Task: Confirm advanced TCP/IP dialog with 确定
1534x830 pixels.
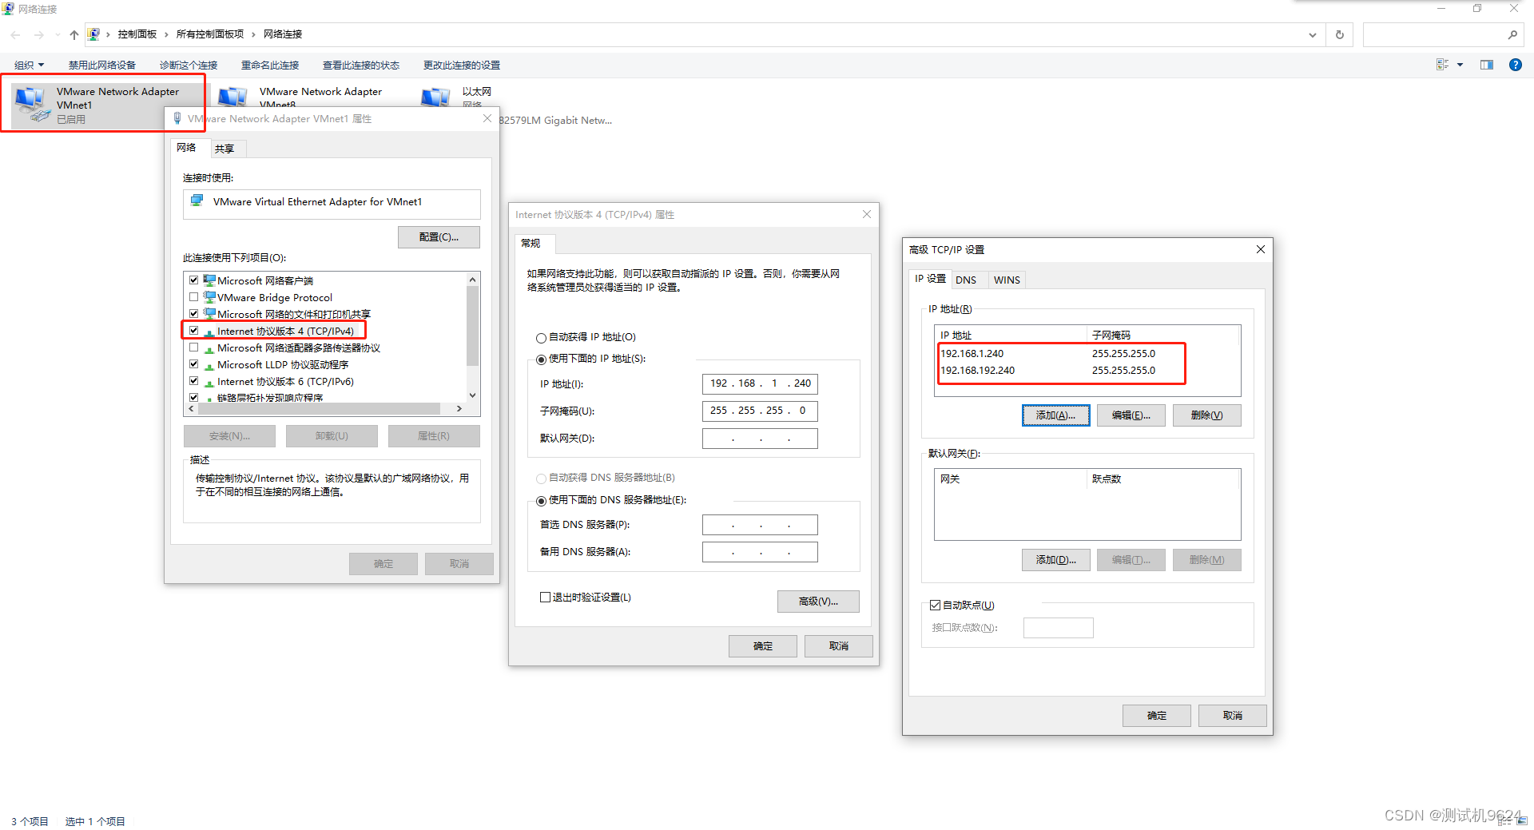Action: (x=1156, y=716)
